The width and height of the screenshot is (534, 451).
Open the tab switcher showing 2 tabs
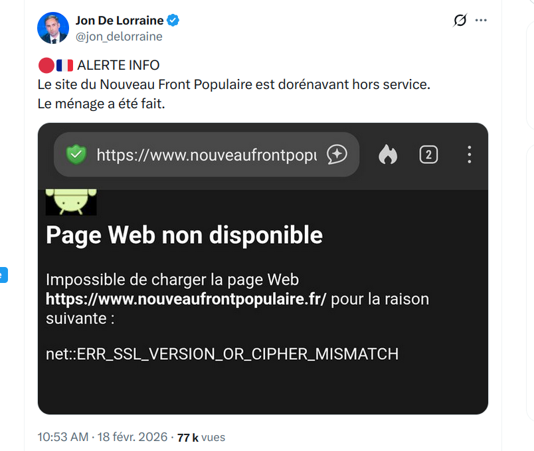tap(428, 155)
